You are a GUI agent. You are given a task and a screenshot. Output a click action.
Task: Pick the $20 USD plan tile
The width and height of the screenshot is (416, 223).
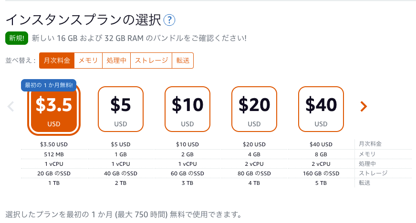[x=254, y=109]
